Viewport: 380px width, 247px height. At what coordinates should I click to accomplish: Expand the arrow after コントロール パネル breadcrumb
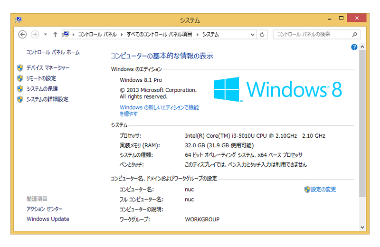click(122, 34)
